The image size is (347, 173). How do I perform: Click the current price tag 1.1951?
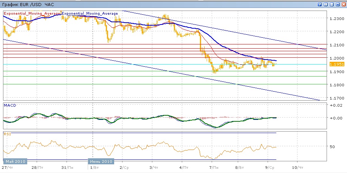(x=336, y=64)
